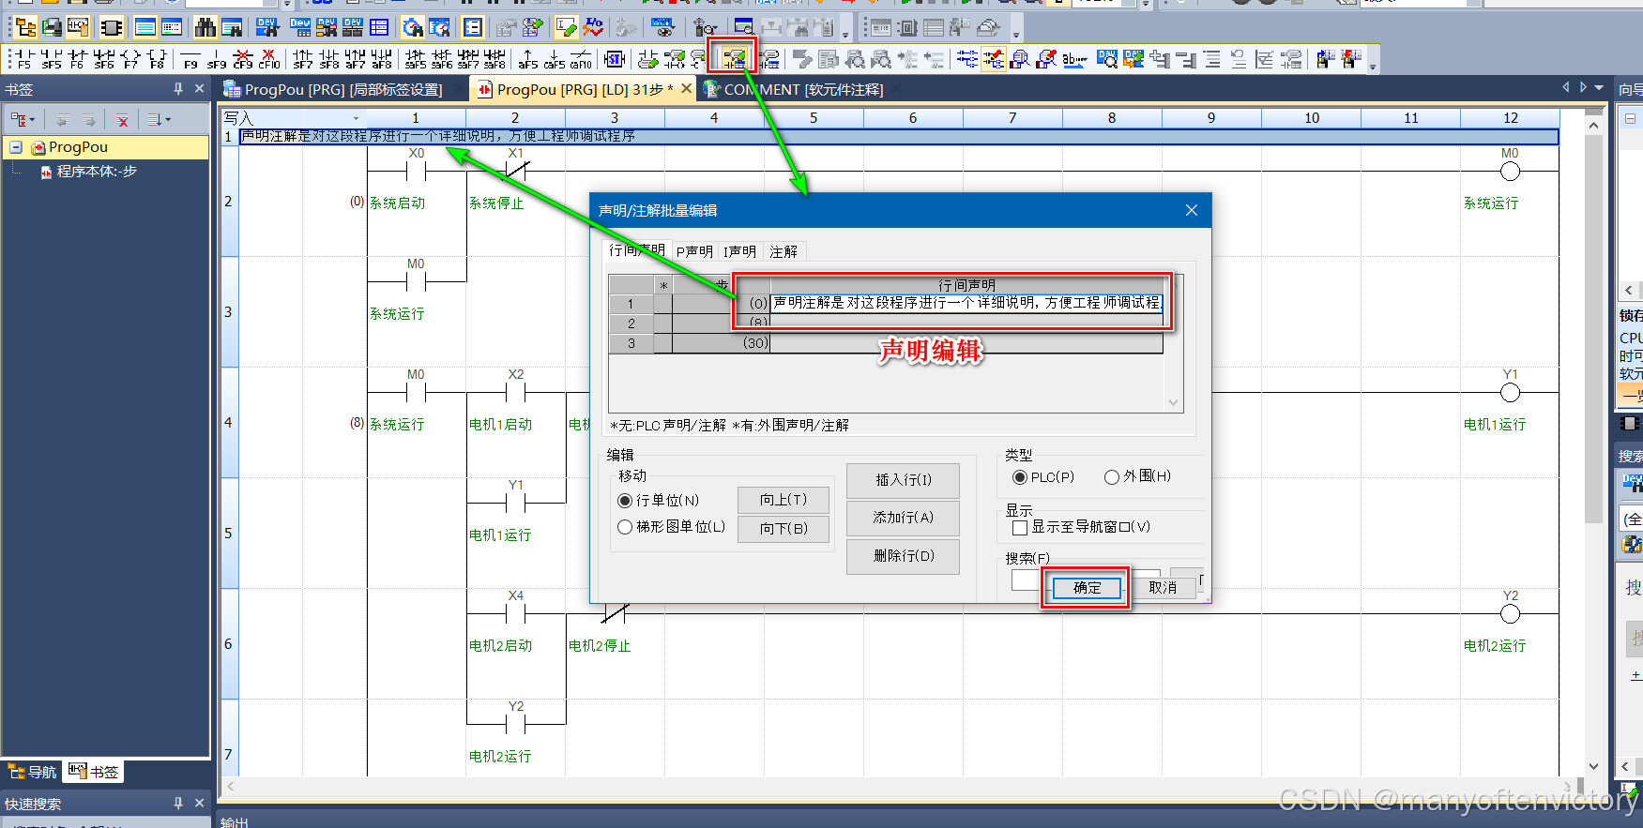Select the F7 coil tool

(x=130, y=59)
